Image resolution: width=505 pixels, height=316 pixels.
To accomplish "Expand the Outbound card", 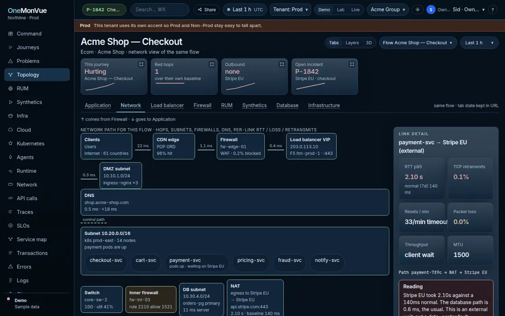I will coord(282,64).
